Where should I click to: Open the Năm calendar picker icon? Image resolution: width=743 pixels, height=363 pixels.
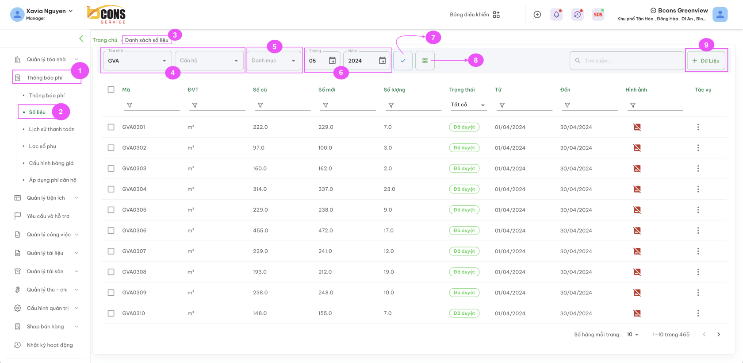382,61
